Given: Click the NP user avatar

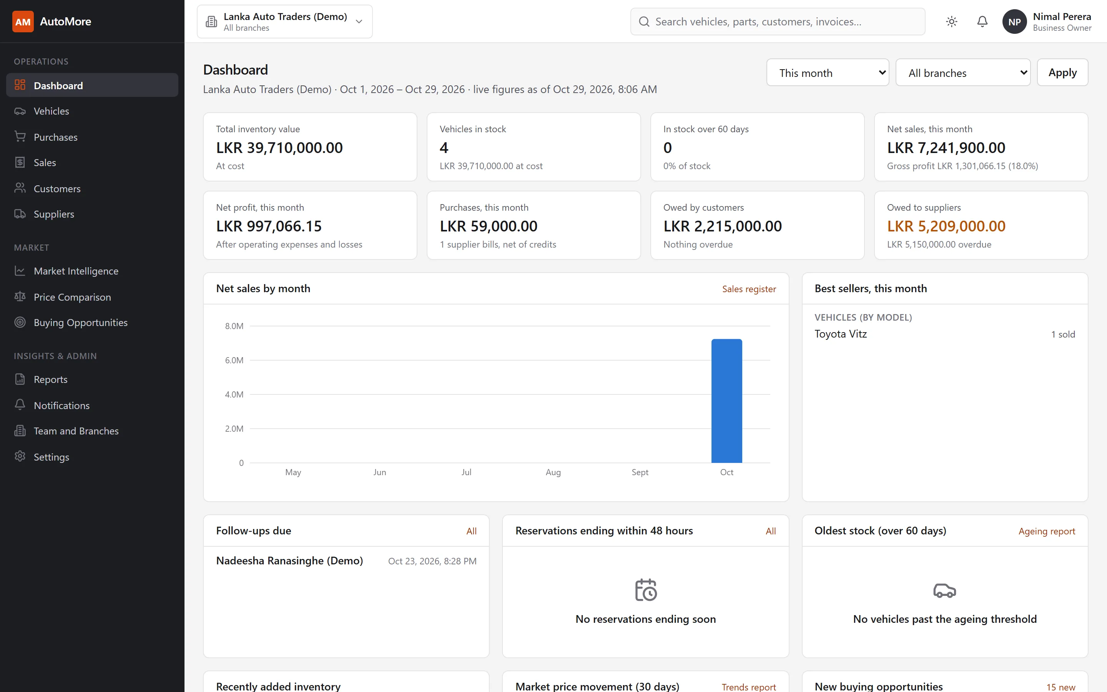Looking at the screenshot, I should click(x=1014, y=22).
